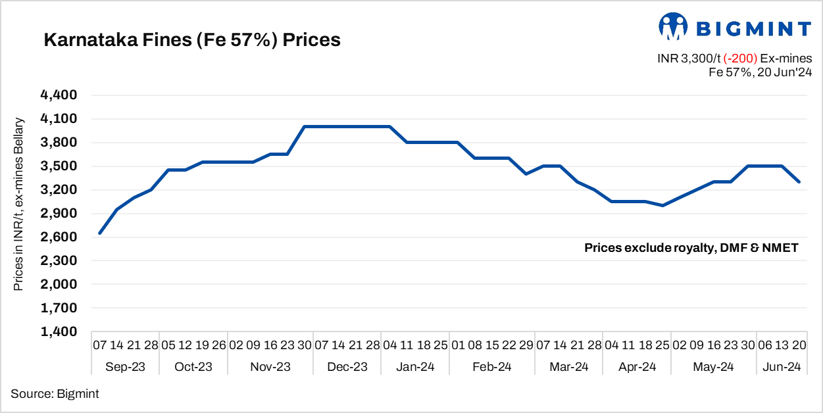The image size is (823, 413).
Task: Click the Feb-24 month label
Action: click(491, 367)
